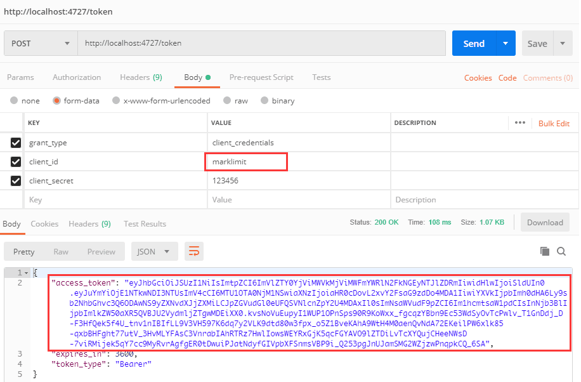
Task: Click the 108 ms time value
Action: coord(440,222)
